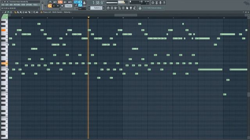250x140 pixels.
Task: Open the plugin picker plug icon
Action: 131,8
